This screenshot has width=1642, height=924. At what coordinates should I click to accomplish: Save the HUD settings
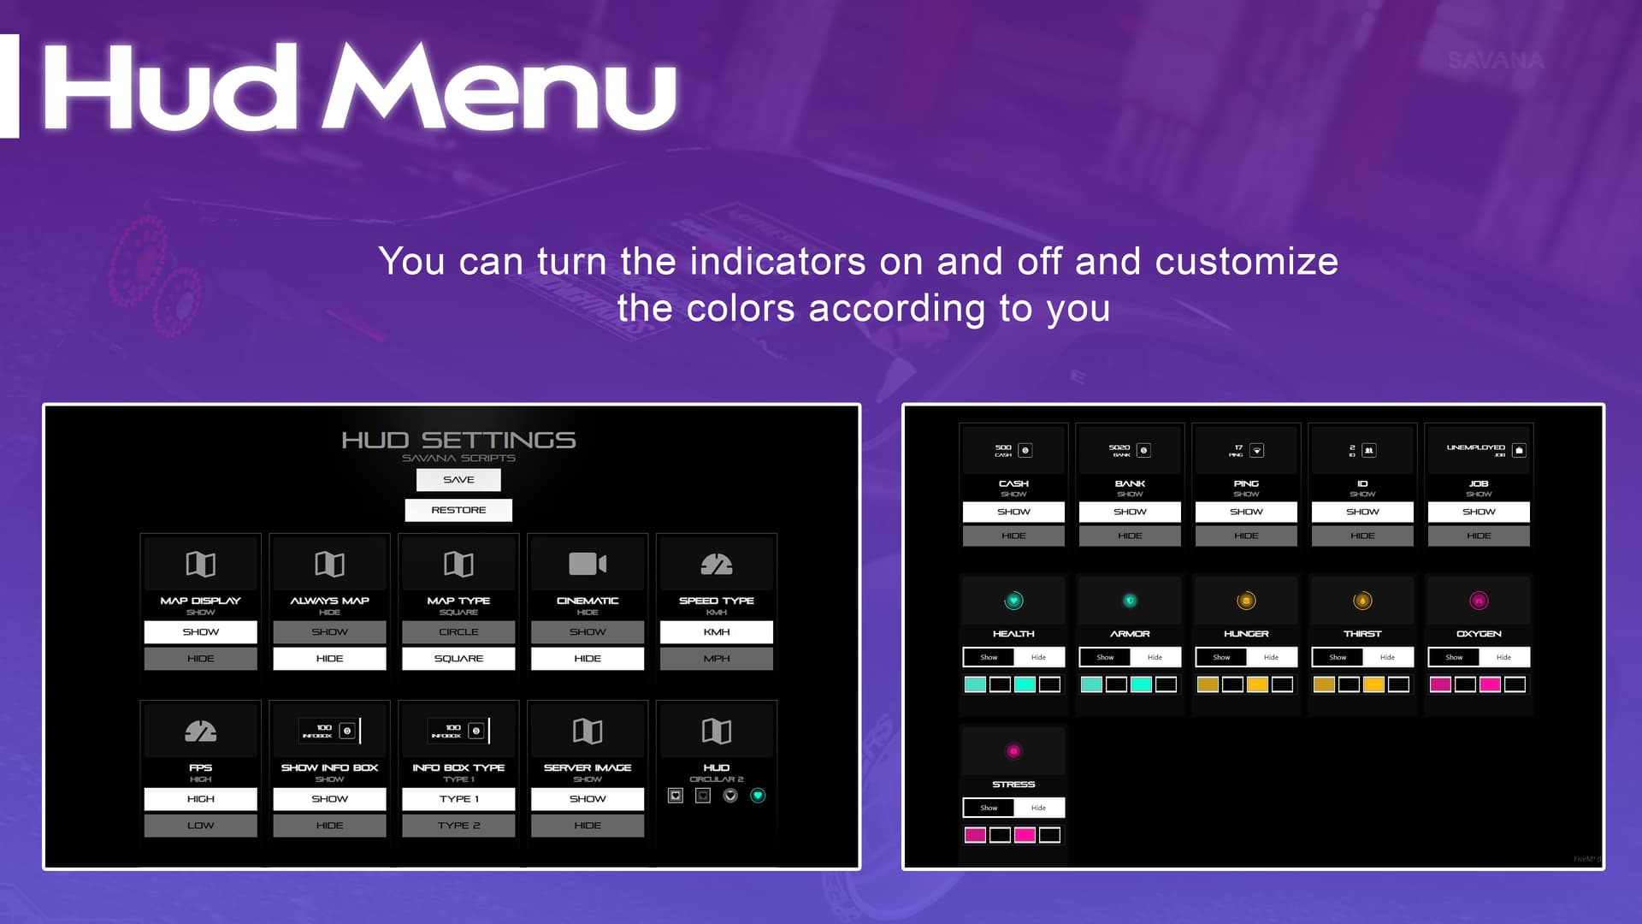pos(458,480)
